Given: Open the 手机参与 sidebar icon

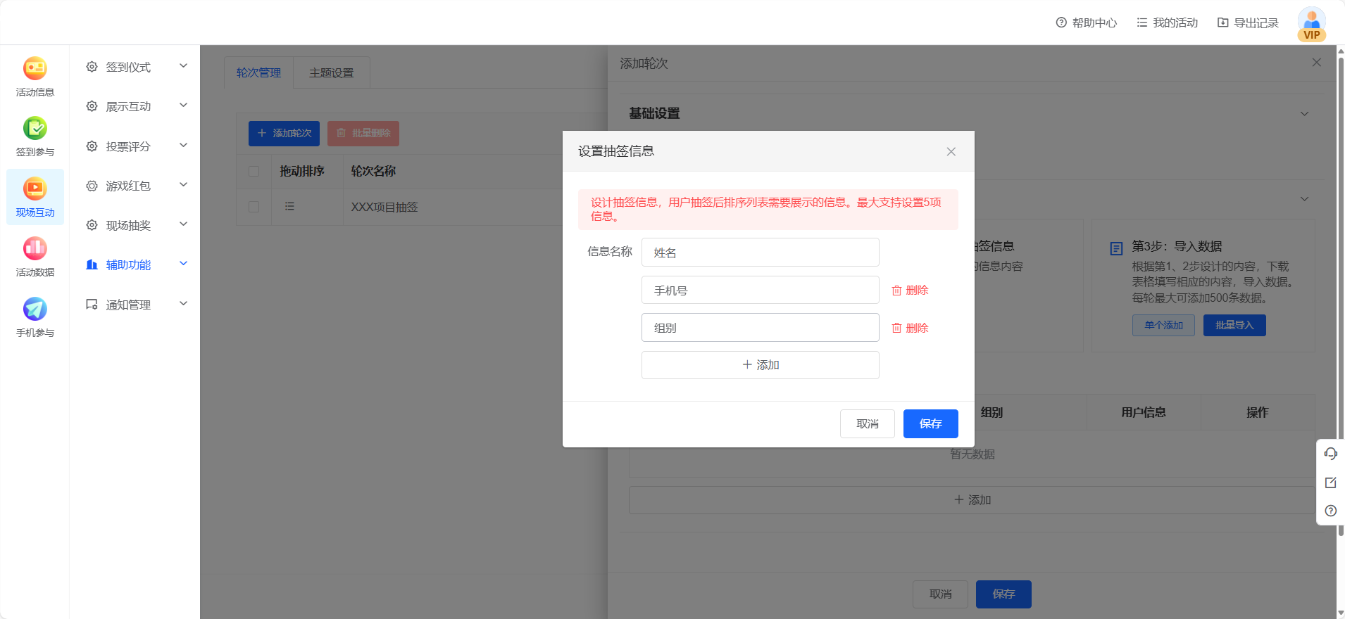Looking at the screenshot, I should [35, 317].
